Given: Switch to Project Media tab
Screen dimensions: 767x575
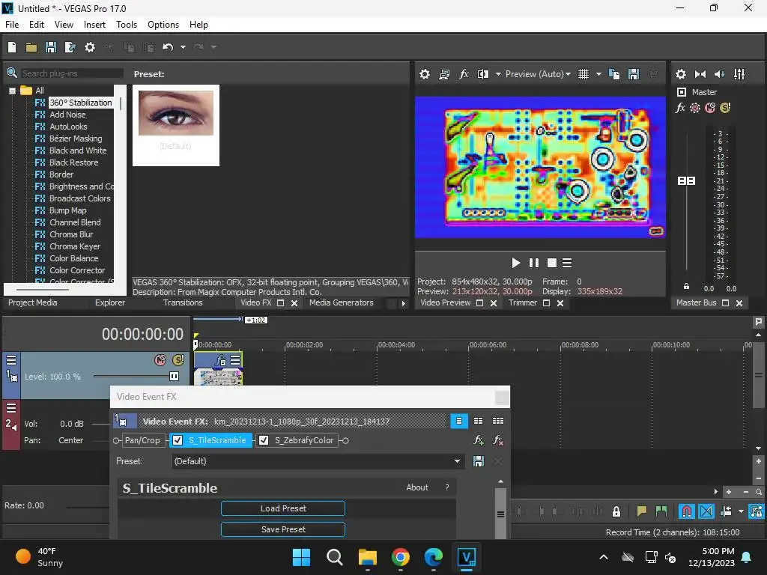Looking at the screenshot, I should coord(33,302).
